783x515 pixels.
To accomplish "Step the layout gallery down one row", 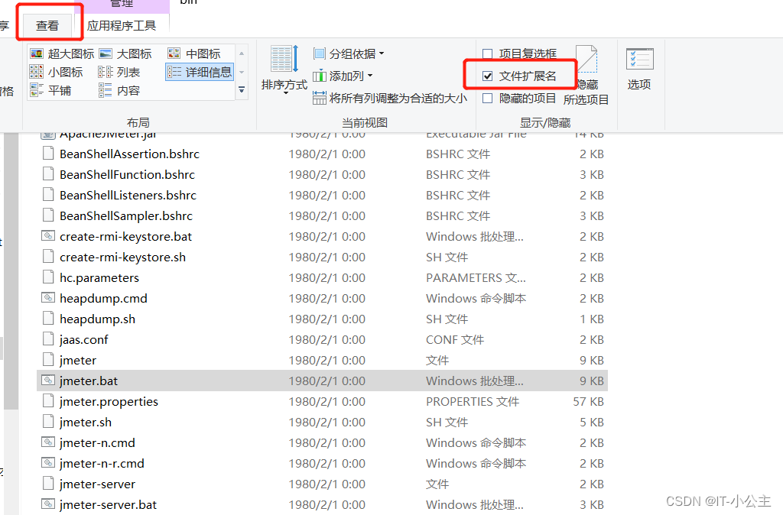I will (242, 73).
